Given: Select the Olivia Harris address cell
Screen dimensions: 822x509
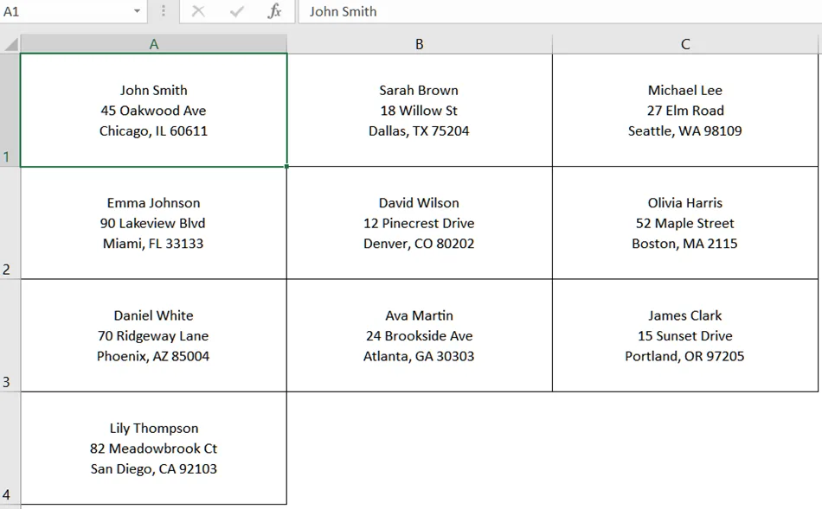Looking at the screenshot, I should click(685, 223).
